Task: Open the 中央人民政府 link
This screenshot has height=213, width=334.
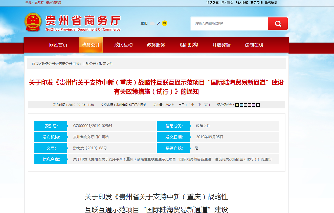Action: 34,3
